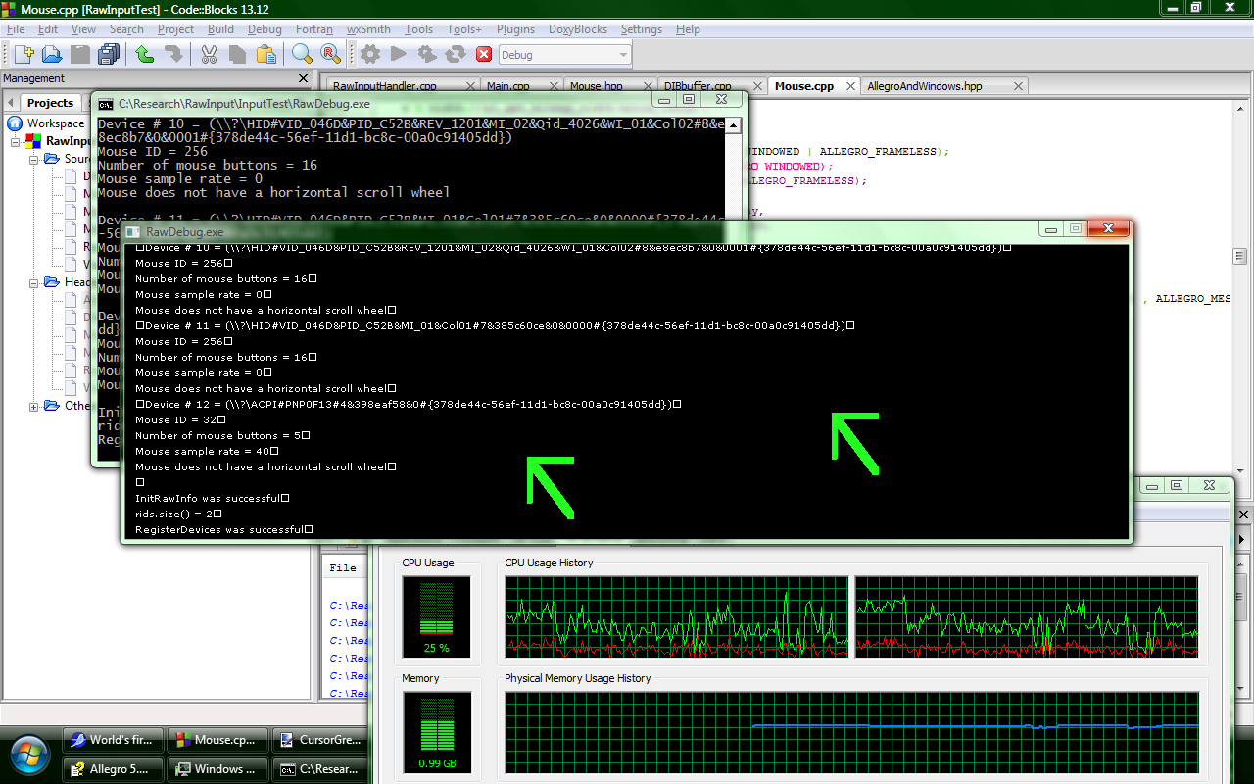Collapse the Headers folder tree node
The height and width of the screenshot is (784, 1254).
[32, 282]
